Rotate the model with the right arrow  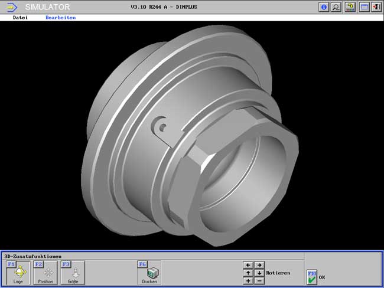(x=259, y=266)
